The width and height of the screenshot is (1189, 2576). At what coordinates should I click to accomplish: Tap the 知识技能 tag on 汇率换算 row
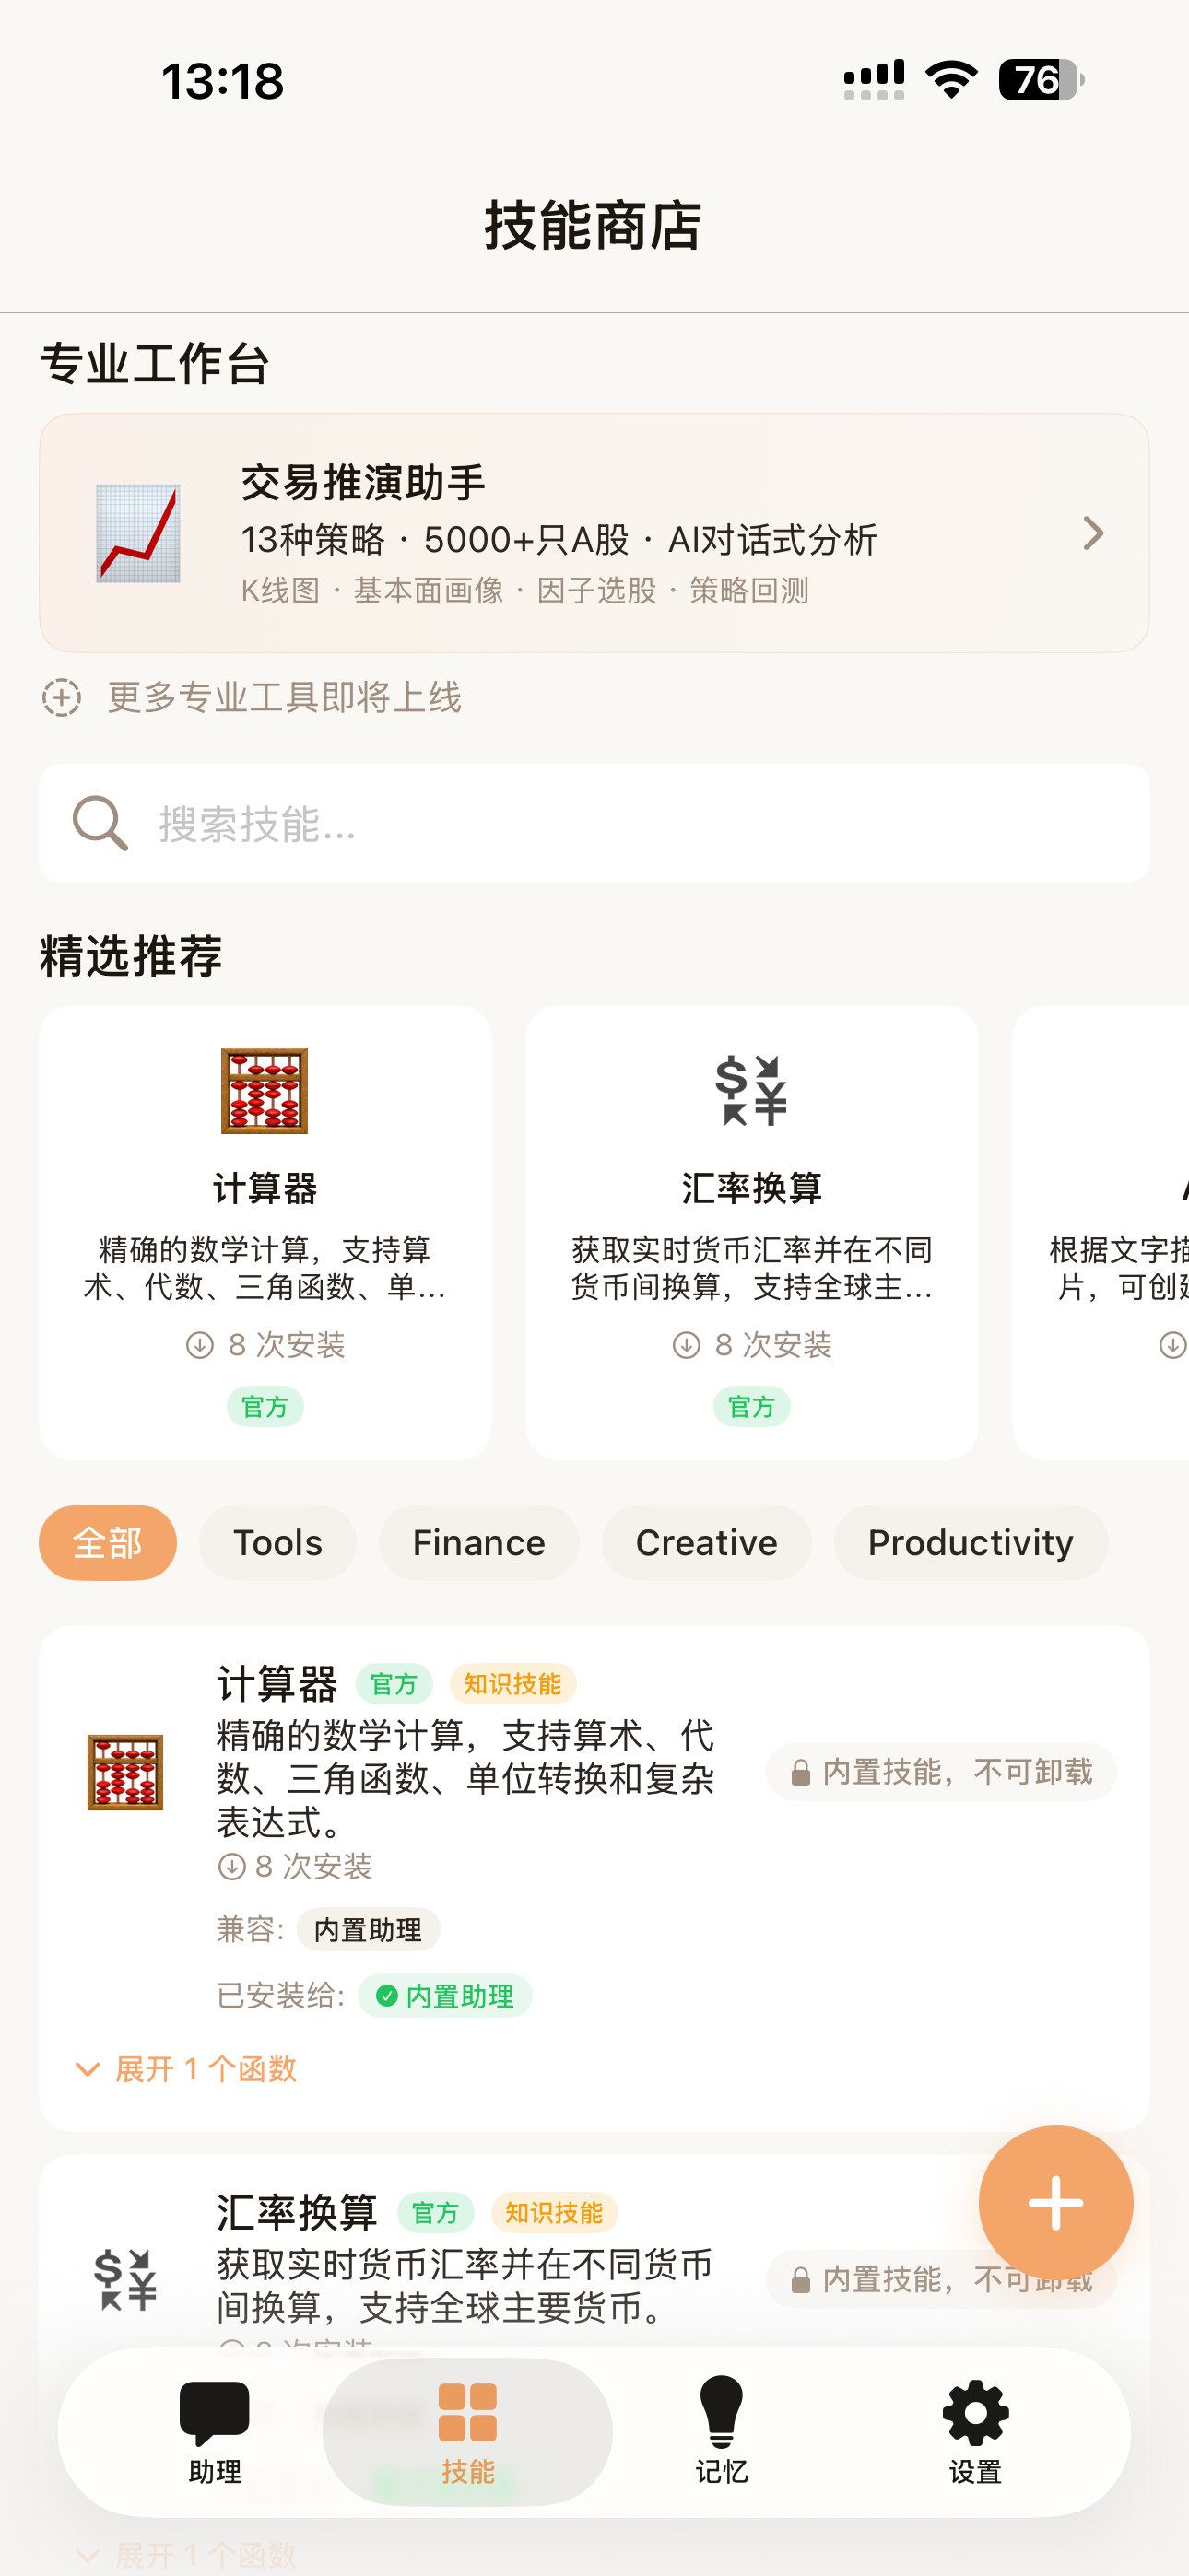[555, 2212]
